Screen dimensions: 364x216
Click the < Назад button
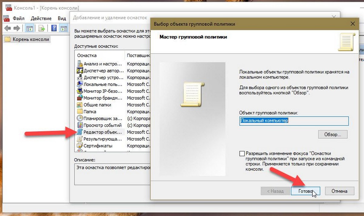pos(275,191)
